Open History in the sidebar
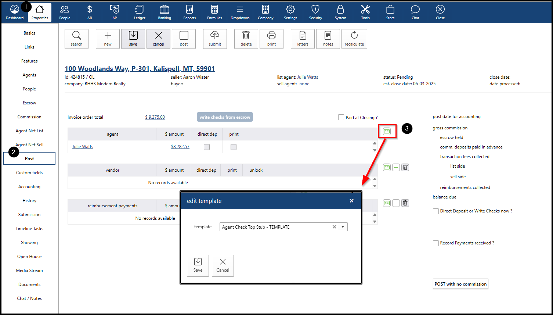 click(29, 201)
